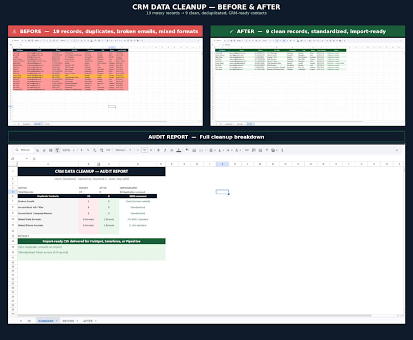Open the horizontal align dropdown
This screenshot has height=340, width=413.
213,150
